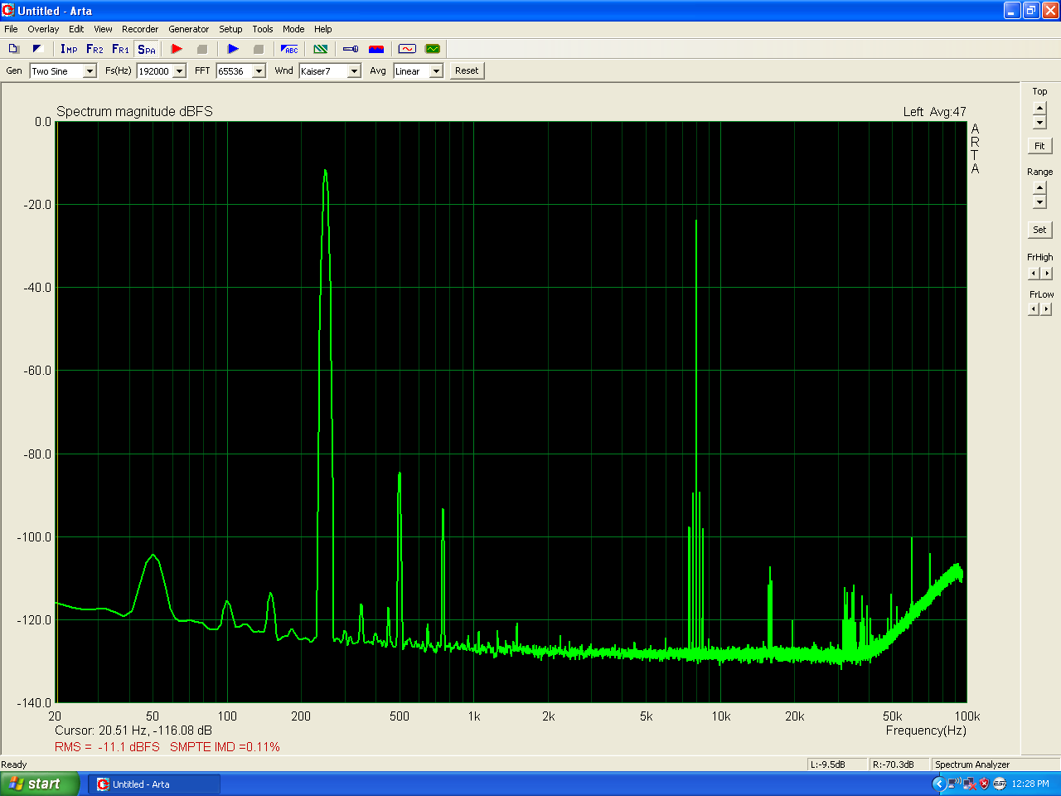Screen dimensions: 1061x796
Task: Click the Set button
Action: pos(1039,230)
